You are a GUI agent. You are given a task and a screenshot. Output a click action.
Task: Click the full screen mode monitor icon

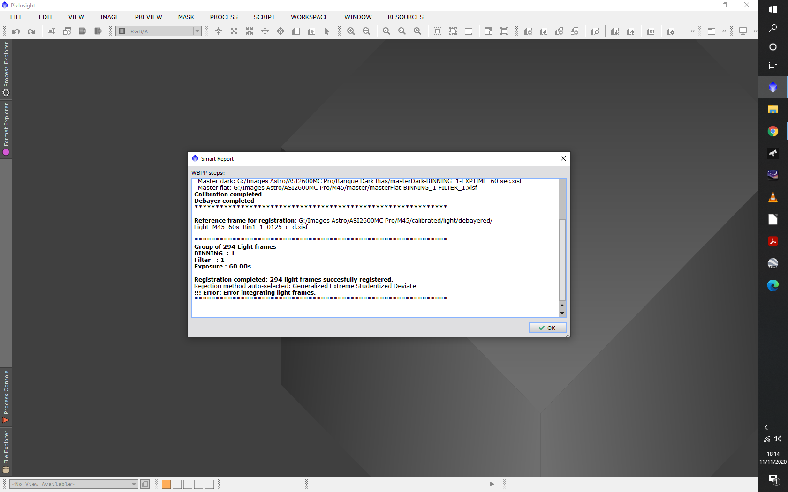(x=743, y=31)
